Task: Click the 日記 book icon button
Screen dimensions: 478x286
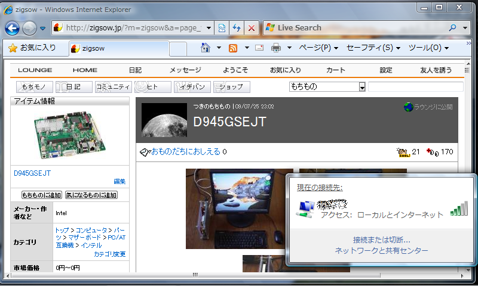Action: pyautogui.click(x=73, y=87)
